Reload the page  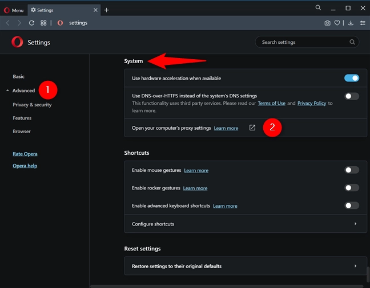tap(31, 23)
